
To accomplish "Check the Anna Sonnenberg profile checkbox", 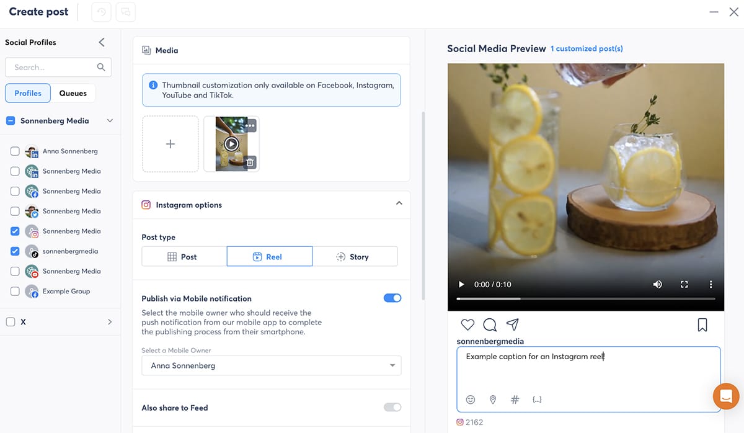I will click(15, 151).
